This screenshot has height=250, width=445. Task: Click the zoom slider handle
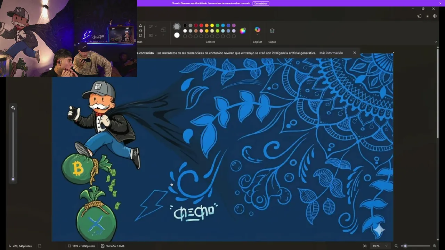pos(405,246)
